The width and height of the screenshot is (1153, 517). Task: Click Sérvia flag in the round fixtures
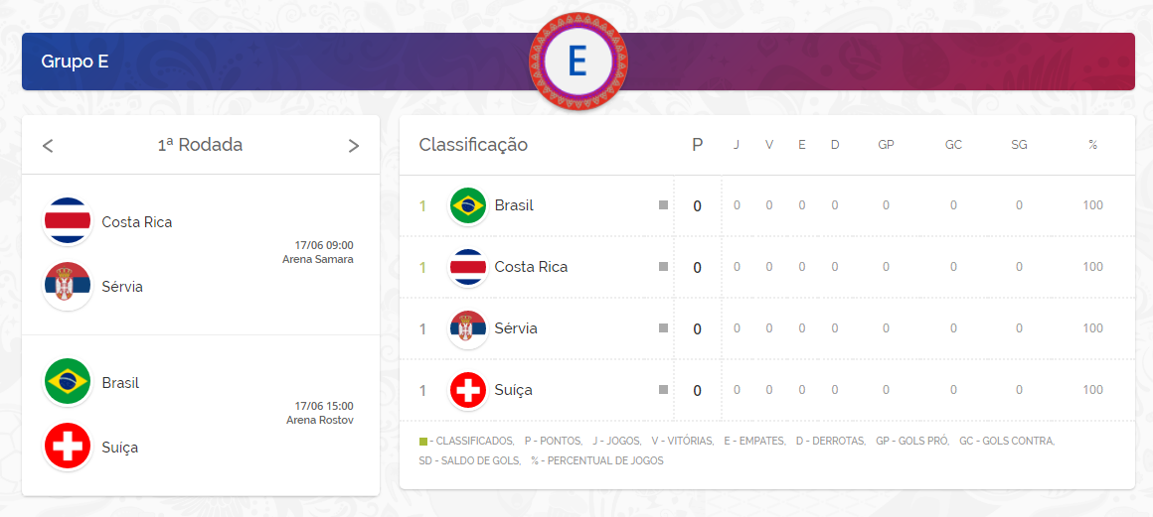pyautogui.click(x=68, y=286)
